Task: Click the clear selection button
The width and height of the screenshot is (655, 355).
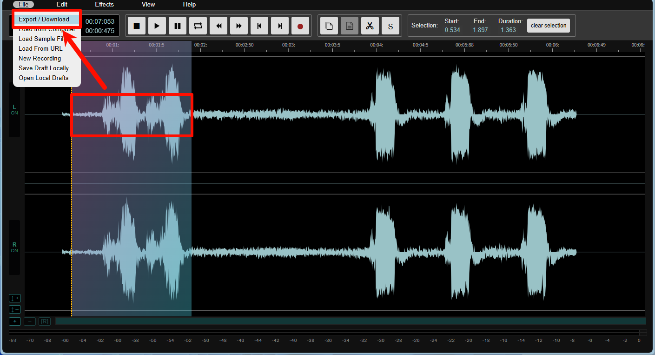Action: [x=549, y=26]
